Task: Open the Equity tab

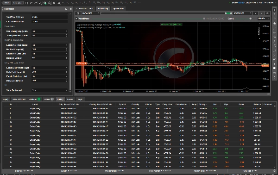Action: pyautogui.click(x=6, y=99)
